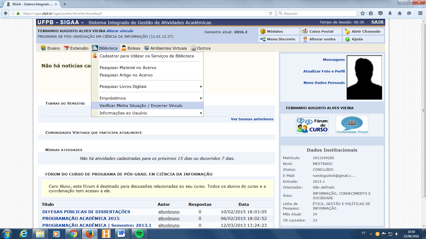Open Caixa Postal mailbox
This screenshot has height=239, width=426.
point(321,31)
